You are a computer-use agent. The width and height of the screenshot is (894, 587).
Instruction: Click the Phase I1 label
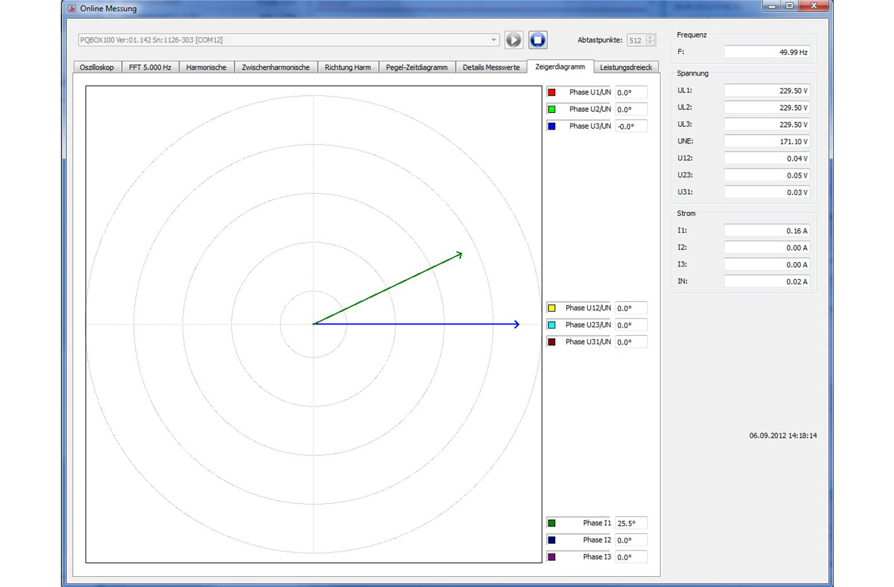coord(597,523)
